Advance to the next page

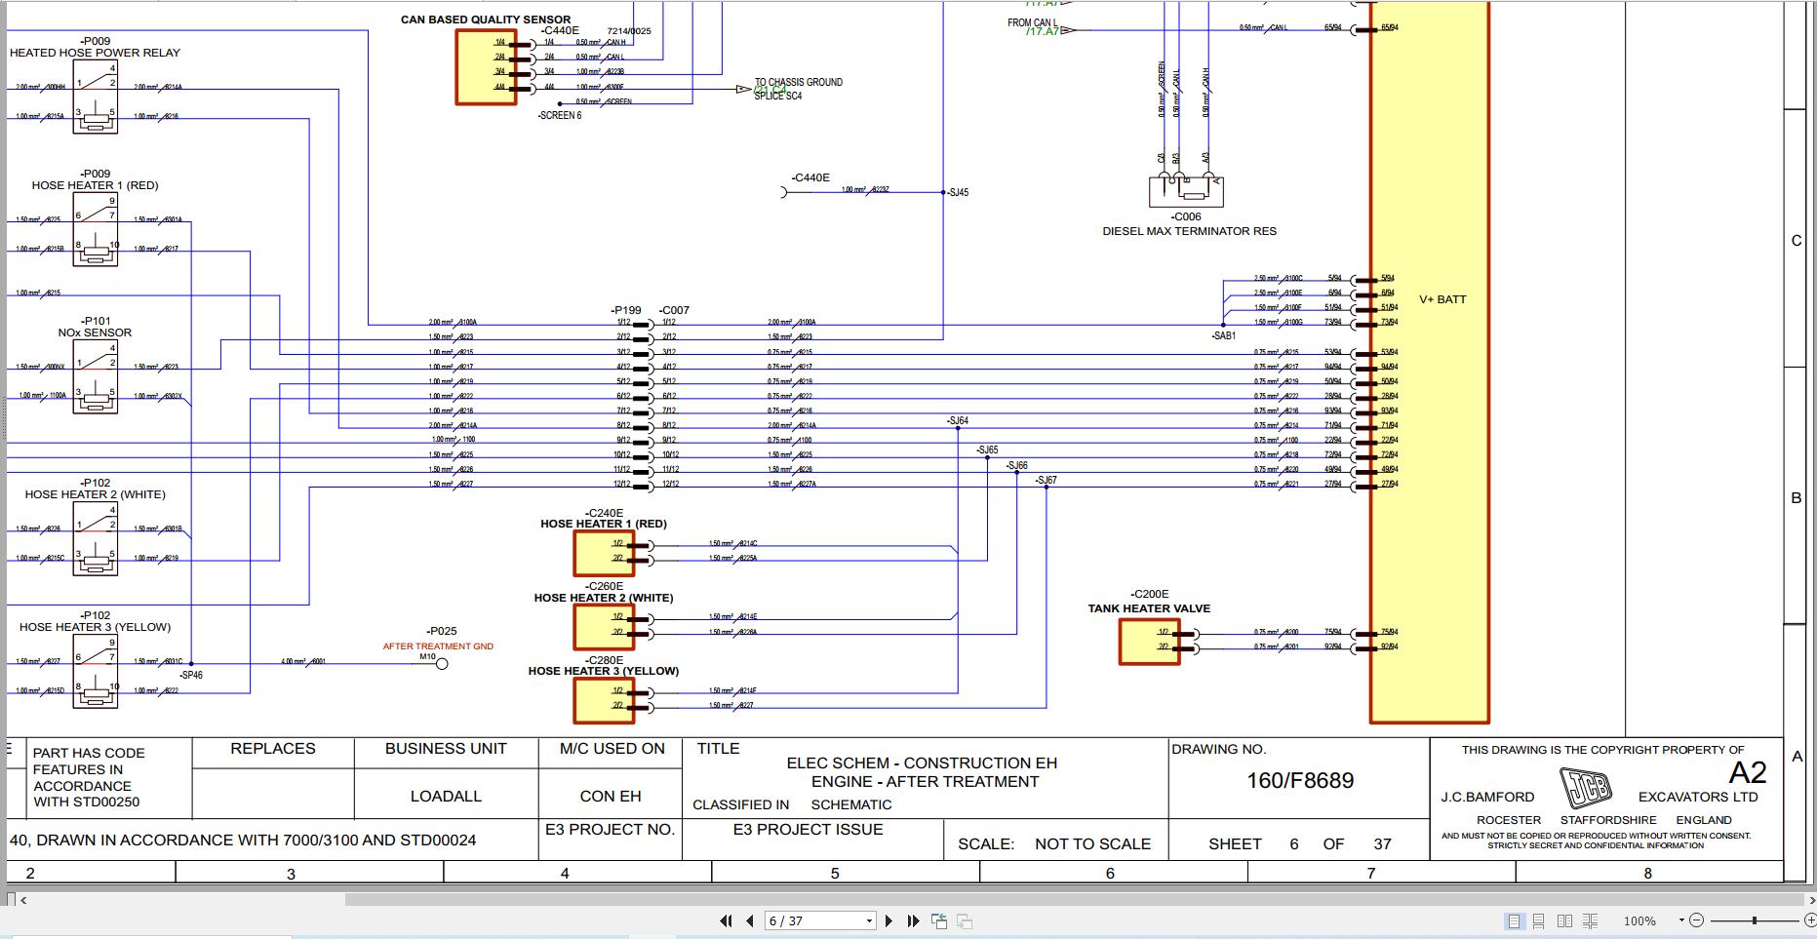click(889, 920)
